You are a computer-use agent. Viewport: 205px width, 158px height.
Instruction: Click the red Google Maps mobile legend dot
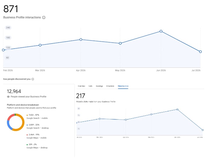coord(27,135)
